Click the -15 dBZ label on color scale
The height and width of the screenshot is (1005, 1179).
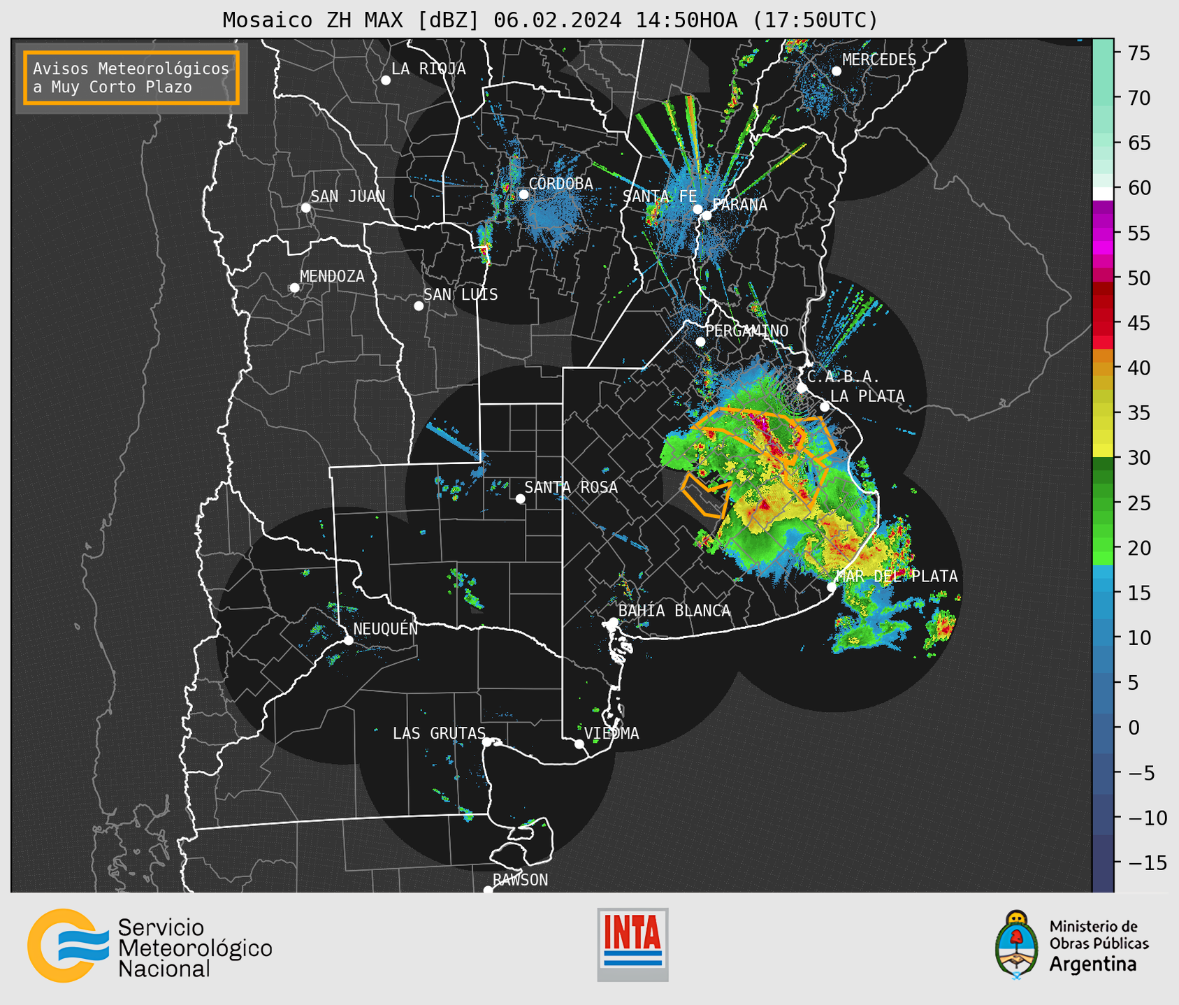pyautogui.click(x=1148, y=862)
